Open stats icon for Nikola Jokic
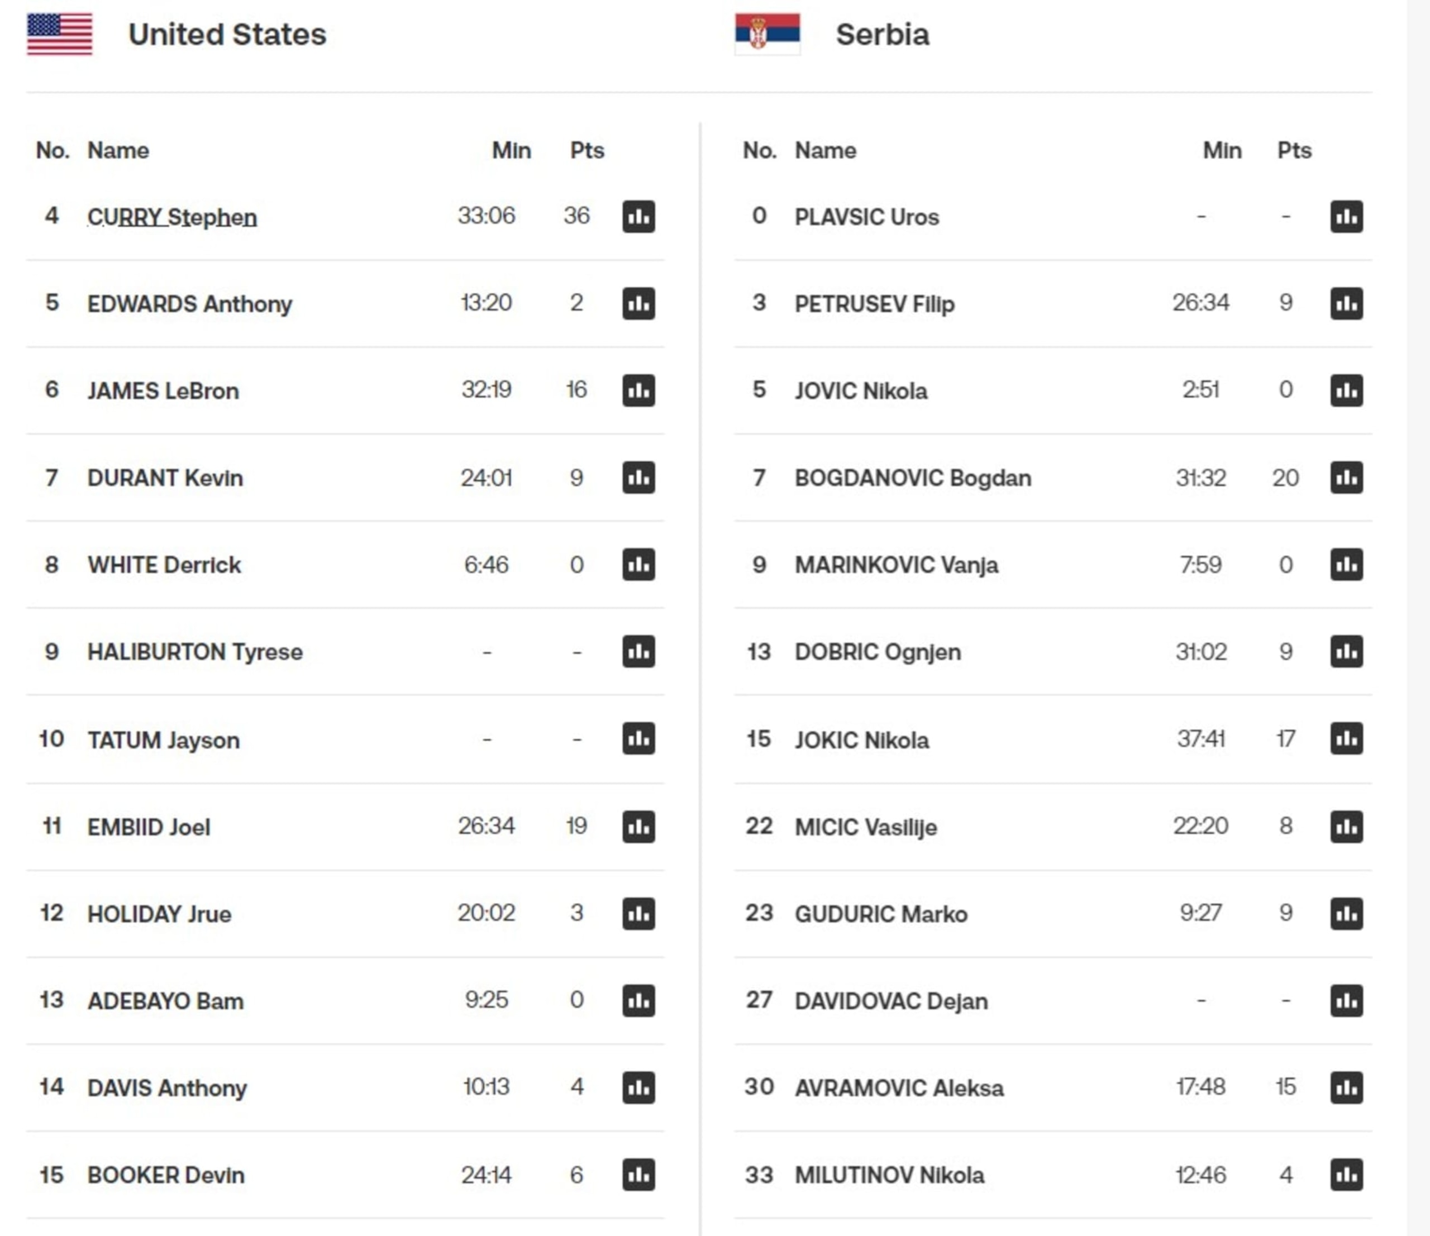Image resolution: width=1430 pixels, height=1236 pixels. [x=1347, y=739]
